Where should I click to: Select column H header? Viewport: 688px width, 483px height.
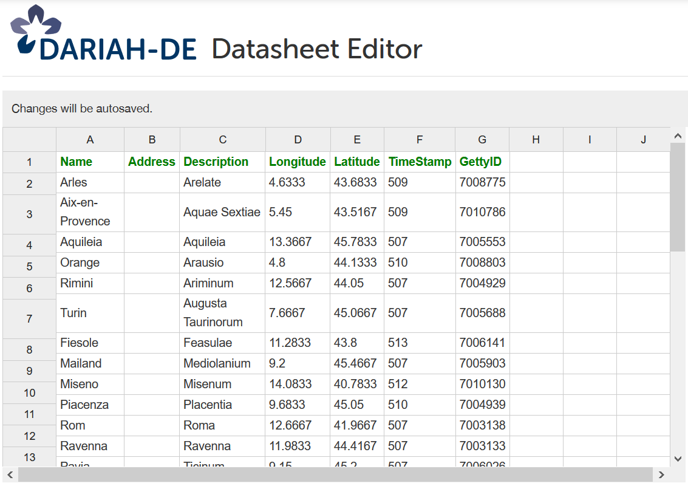536,140
